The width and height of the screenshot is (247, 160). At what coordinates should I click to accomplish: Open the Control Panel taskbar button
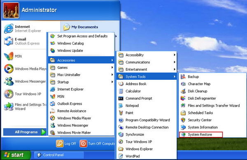click(59, 155)
